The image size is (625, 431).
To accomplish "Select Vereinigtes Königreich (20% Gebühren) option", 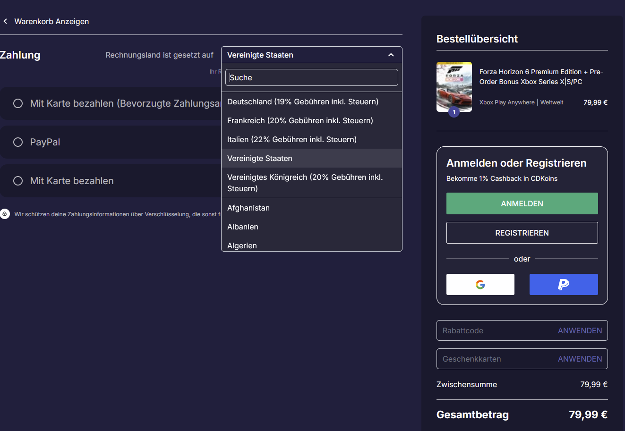I will coord(312,183).
